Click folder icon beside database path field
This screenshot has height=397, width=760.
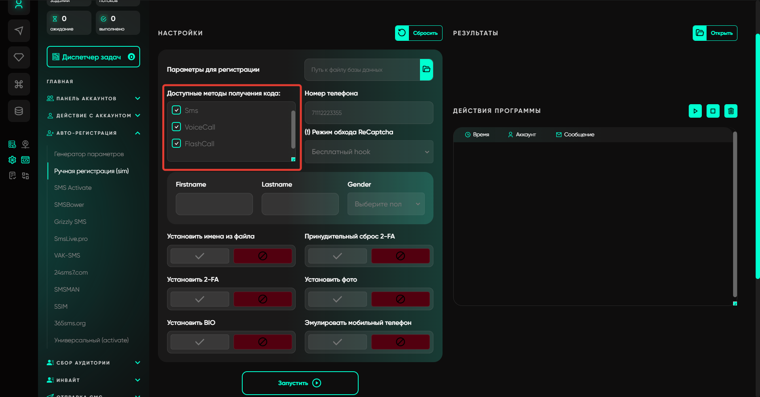tap(426, 70)
